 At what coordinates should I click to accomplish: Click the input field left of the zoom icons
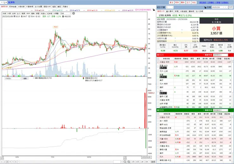tap(117, 162)
